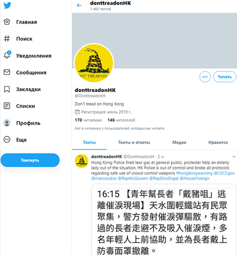This screenshot has width=237, height=255.
Task: Open the Главная home icon
Action: [x=7, y=22]
